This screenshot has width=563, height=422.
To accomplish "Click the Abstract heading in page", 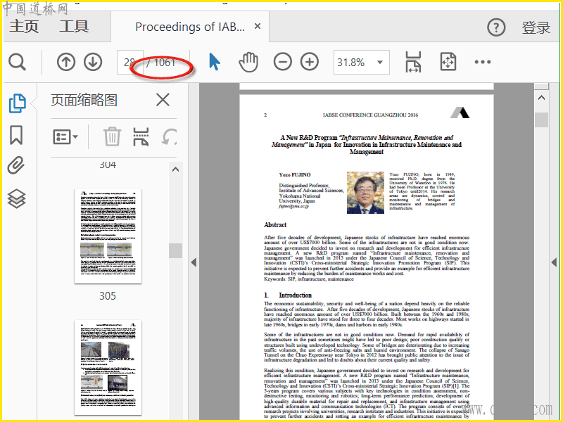I will coord(275,225).
